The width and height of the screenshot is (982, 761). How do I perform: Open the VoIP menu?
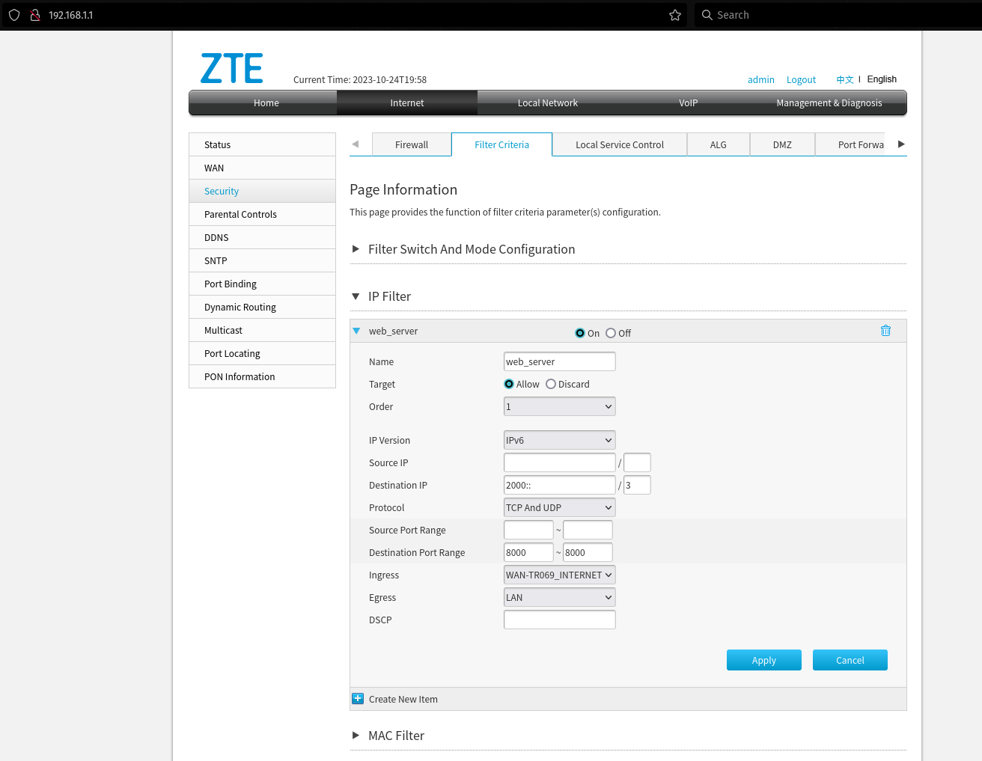(689, 103)
